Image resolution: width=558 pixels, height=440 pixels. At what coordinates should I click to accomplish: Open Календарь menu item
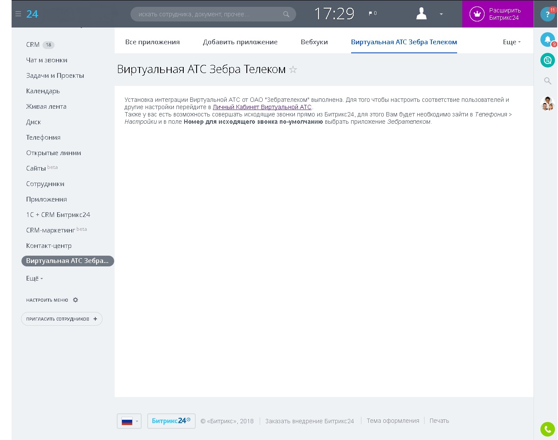click(x=43, y=91)
